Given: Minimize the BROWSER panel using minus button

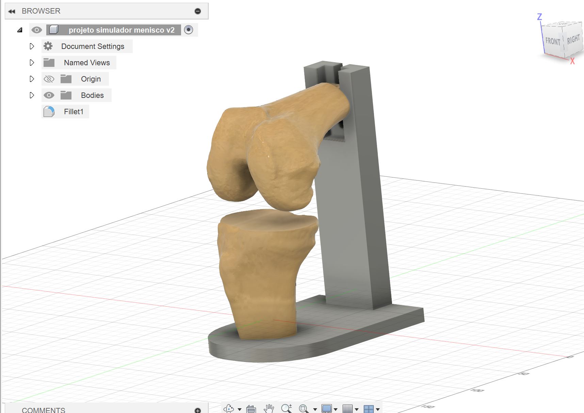Looking at the screenshot, I should pos(198,11).
